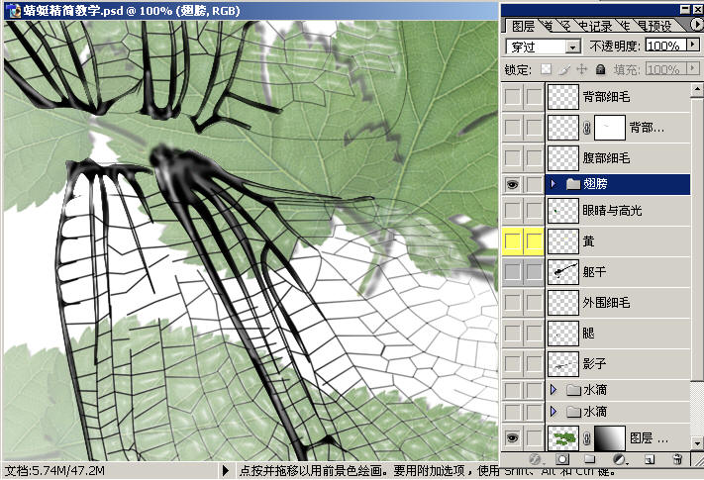Click the create new layer icon
704x480 pixels.
tap(649, 460)
